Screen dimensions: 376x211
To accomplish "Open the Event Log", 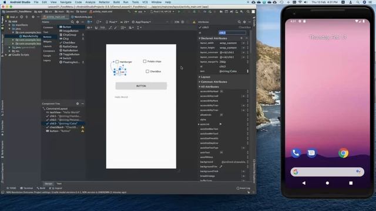I will coord(243,188).
